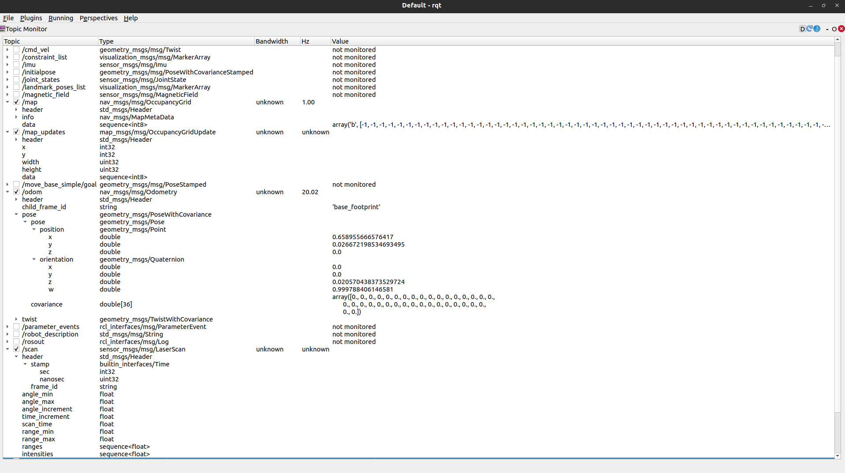Click the minimize dock widget dash icon
Viewport: 845px width, 473px height.
click(x=827, y=29)
